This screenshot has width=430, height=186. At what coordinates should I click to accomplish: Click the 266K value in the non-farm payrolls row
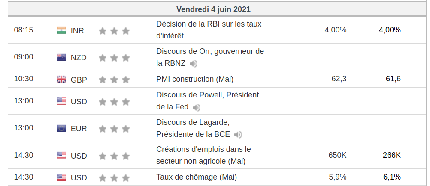(392, 155)
